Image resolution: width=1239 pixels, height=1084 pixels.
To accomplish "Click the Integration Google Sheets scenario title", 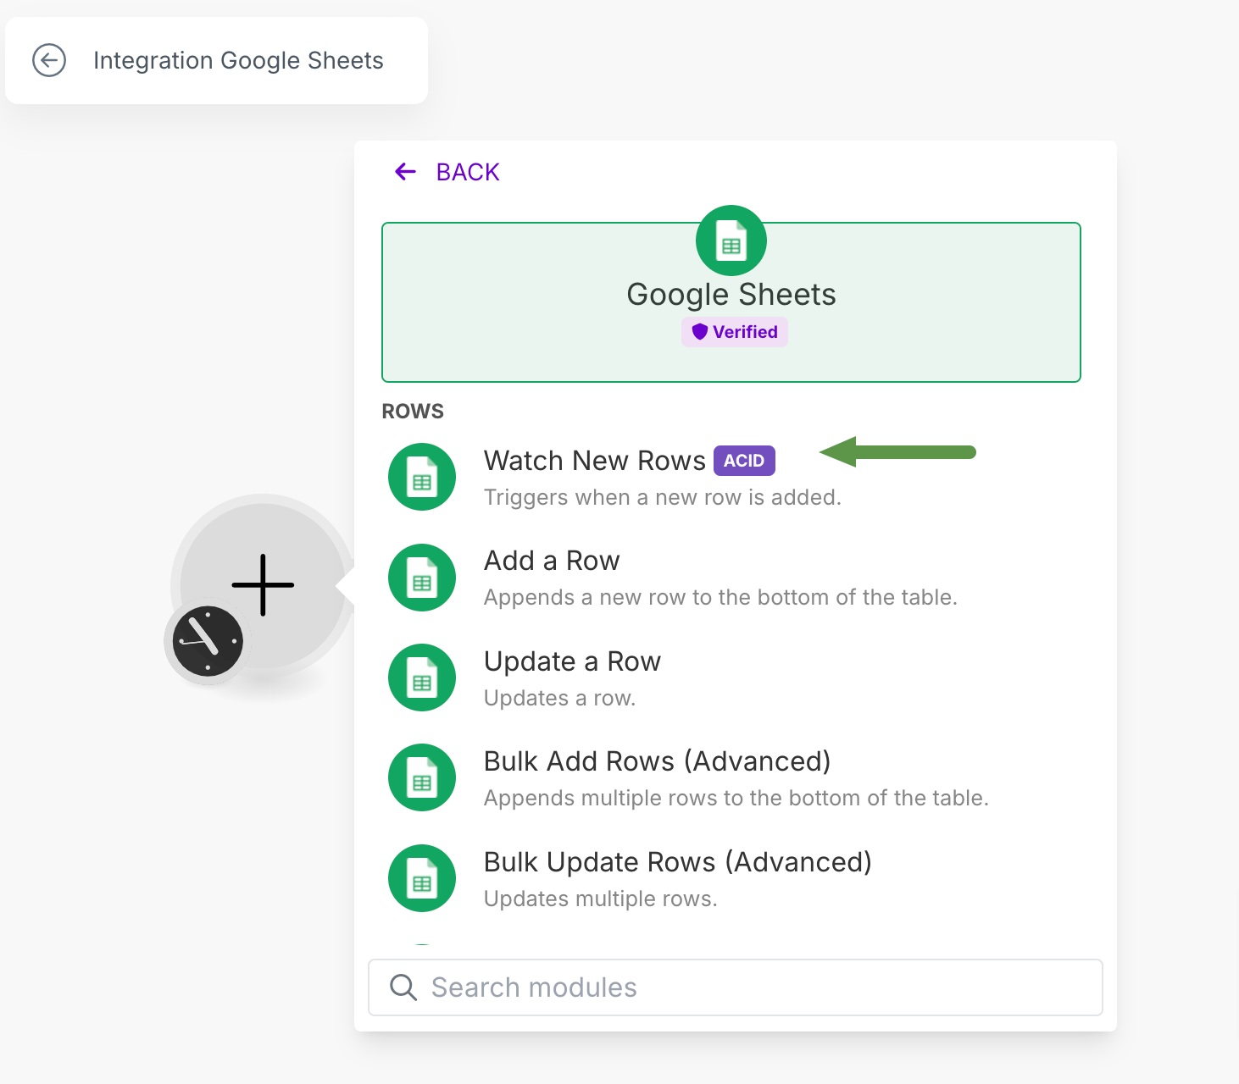I will 238,60.
